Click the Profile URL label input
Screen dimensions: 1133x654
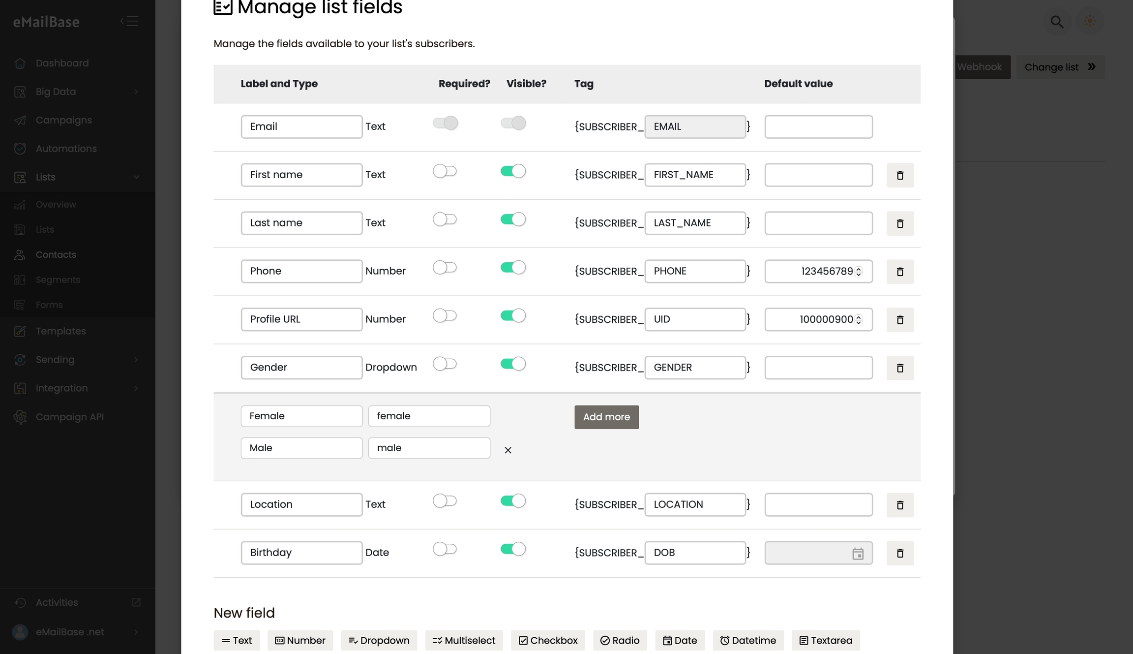tap(301, 319)
